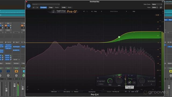Open the 12 dB/oct slope dropdown
Screen dimensions: 172x97
pos(101,84)
